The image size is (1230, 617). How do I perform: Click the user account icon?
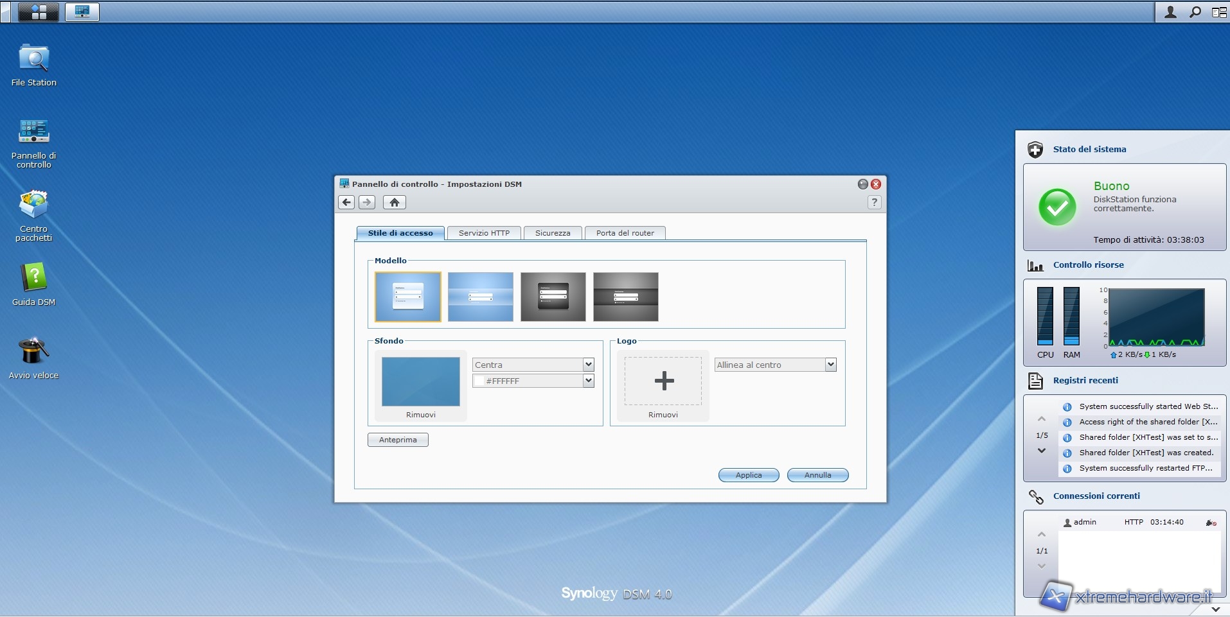click(1170, 12)
